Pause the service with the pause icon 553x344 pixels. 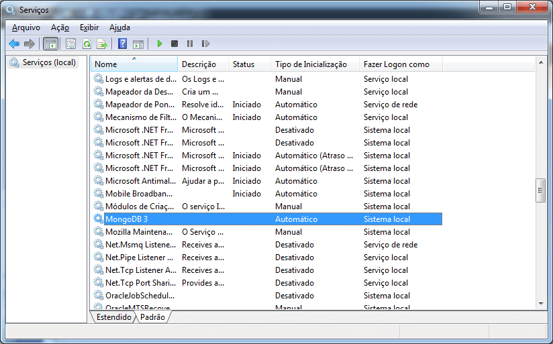click(x=190, y=44)
